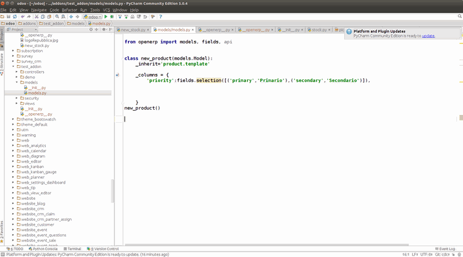Open the Version Control tool window
This screenshot has height=257, width=463.
coord(102,249)
